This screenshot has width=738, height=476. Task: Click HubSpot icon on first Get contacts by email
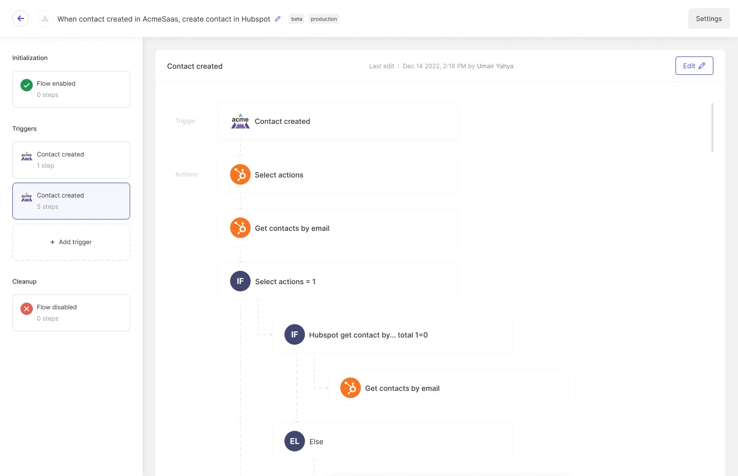coord(240,228)
